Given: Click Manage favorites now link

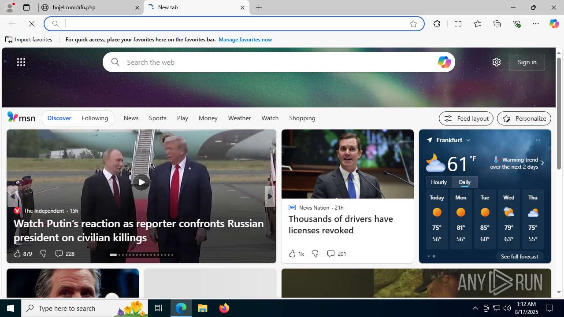Looking at the screenshot, I should pos(245,40).
